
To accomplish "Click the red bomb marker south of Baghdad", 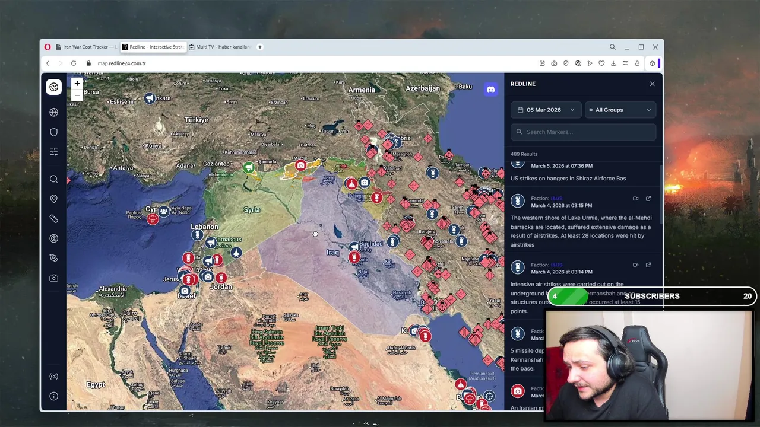I will tap(354, 257).
